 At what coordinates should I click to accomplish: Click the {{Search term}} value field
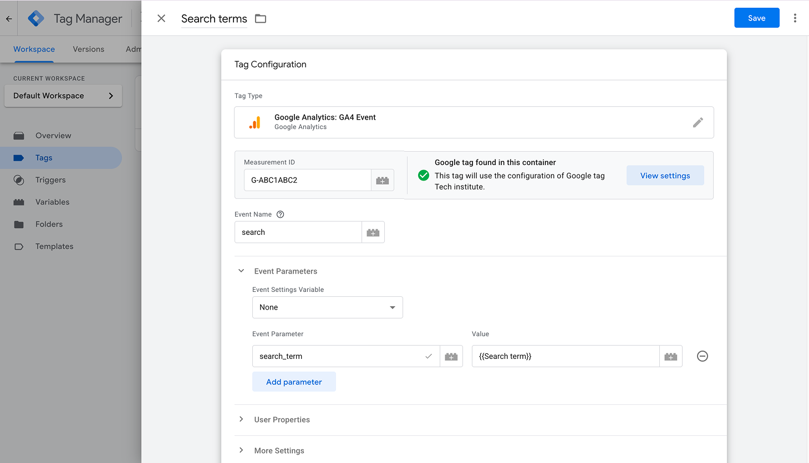coord(566,356)
